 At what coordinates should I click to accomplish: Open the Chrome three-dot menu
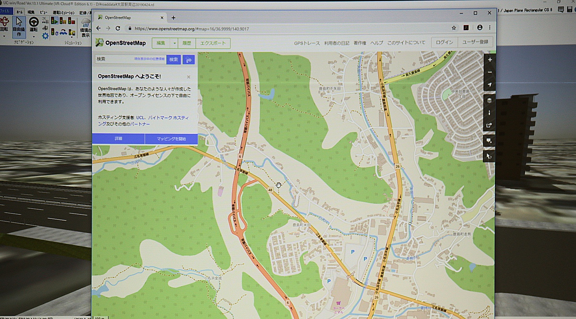[490, 28]
